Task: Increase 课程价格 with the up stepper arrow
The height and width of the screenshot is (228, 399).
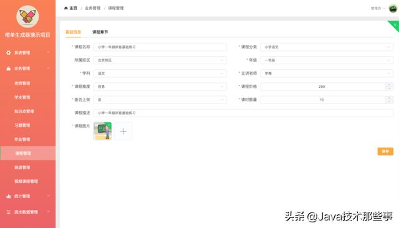Action: [389, 85]
